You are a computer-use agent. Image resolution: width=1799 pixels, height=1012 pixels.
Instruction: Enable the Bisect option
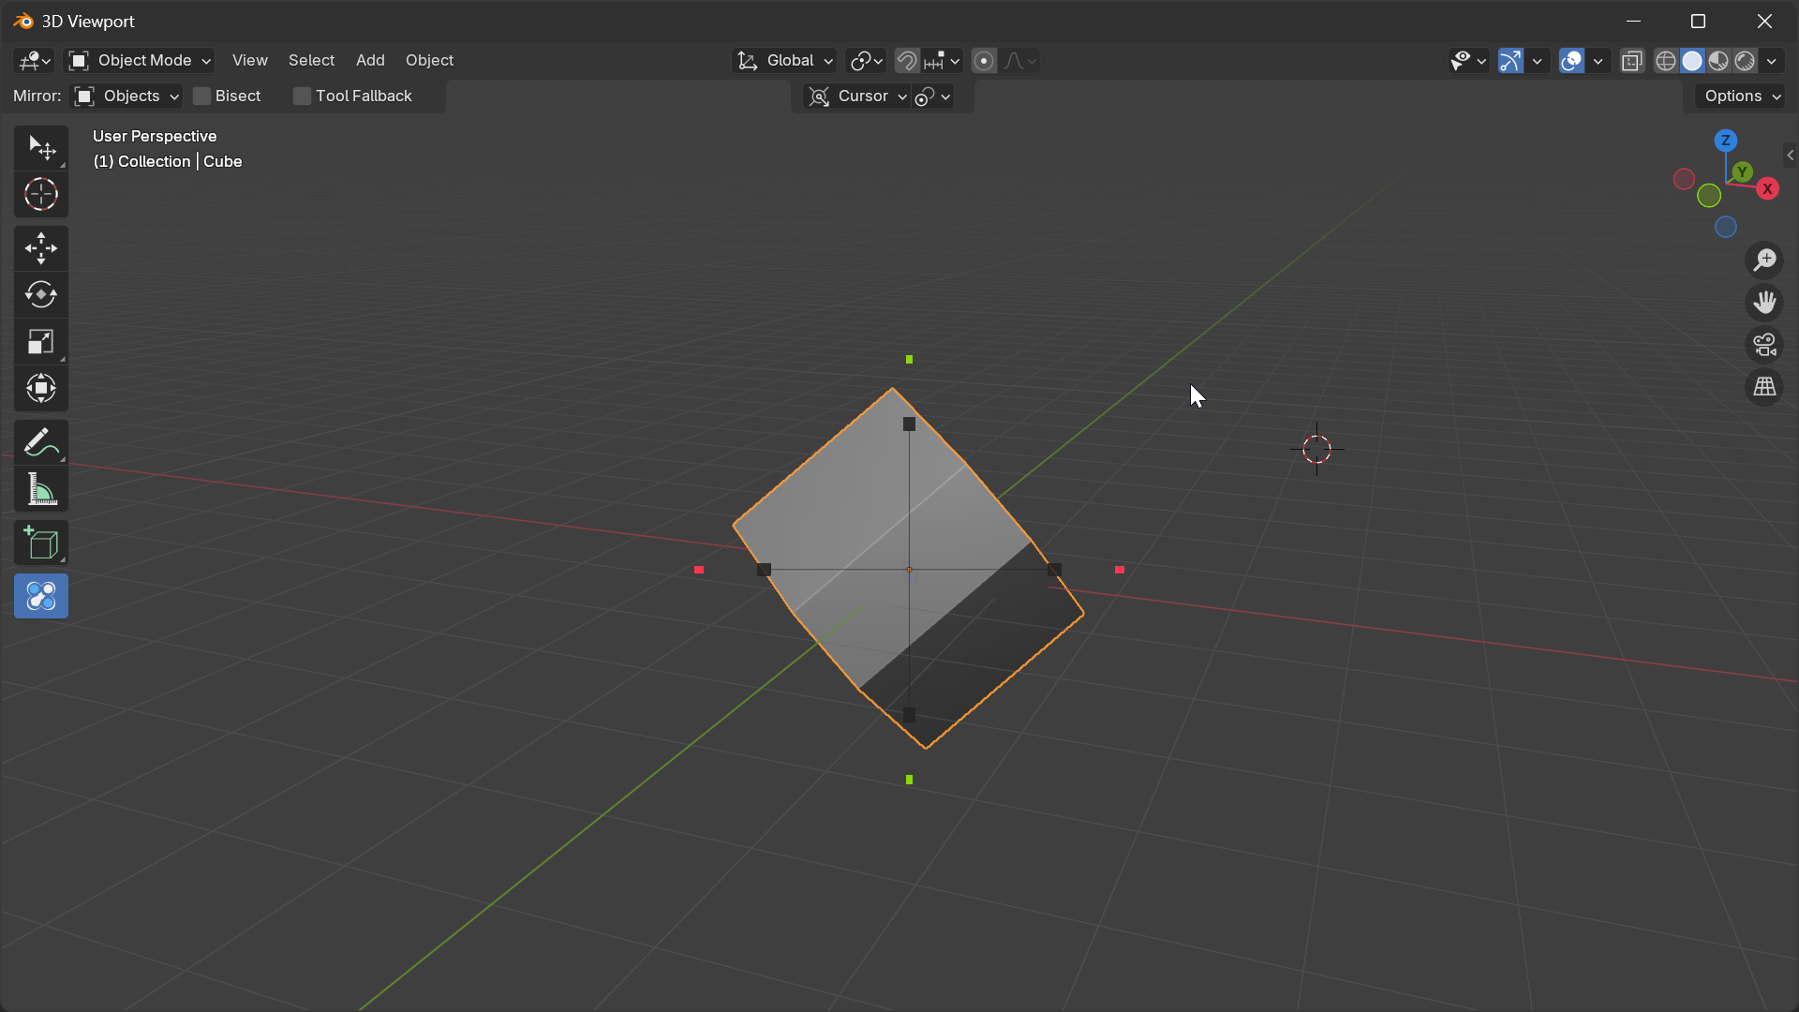coord(201,96)
